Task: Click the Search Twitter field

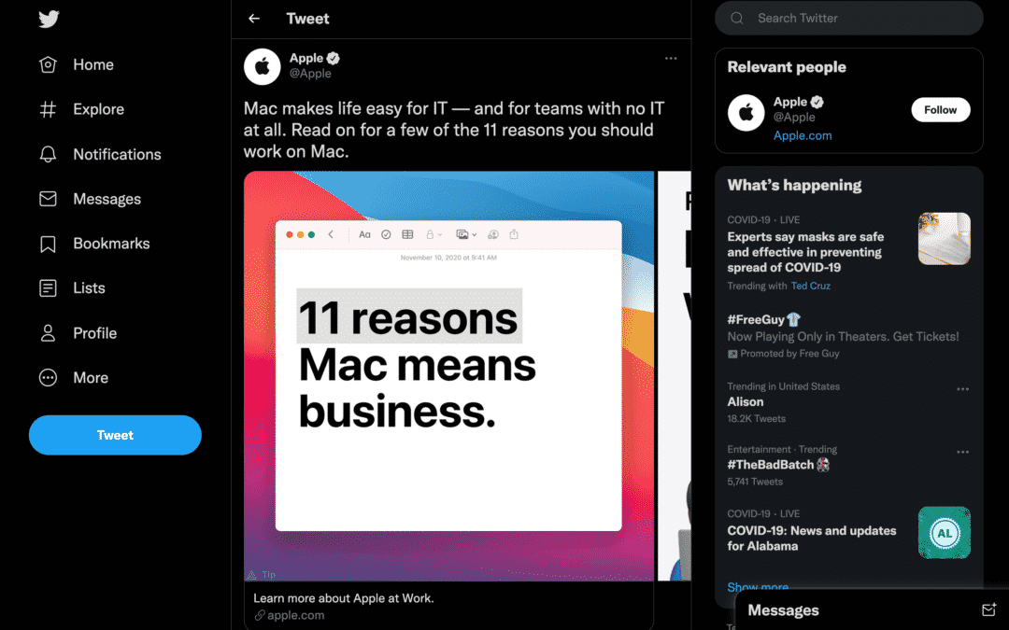Action: (848, 18)
